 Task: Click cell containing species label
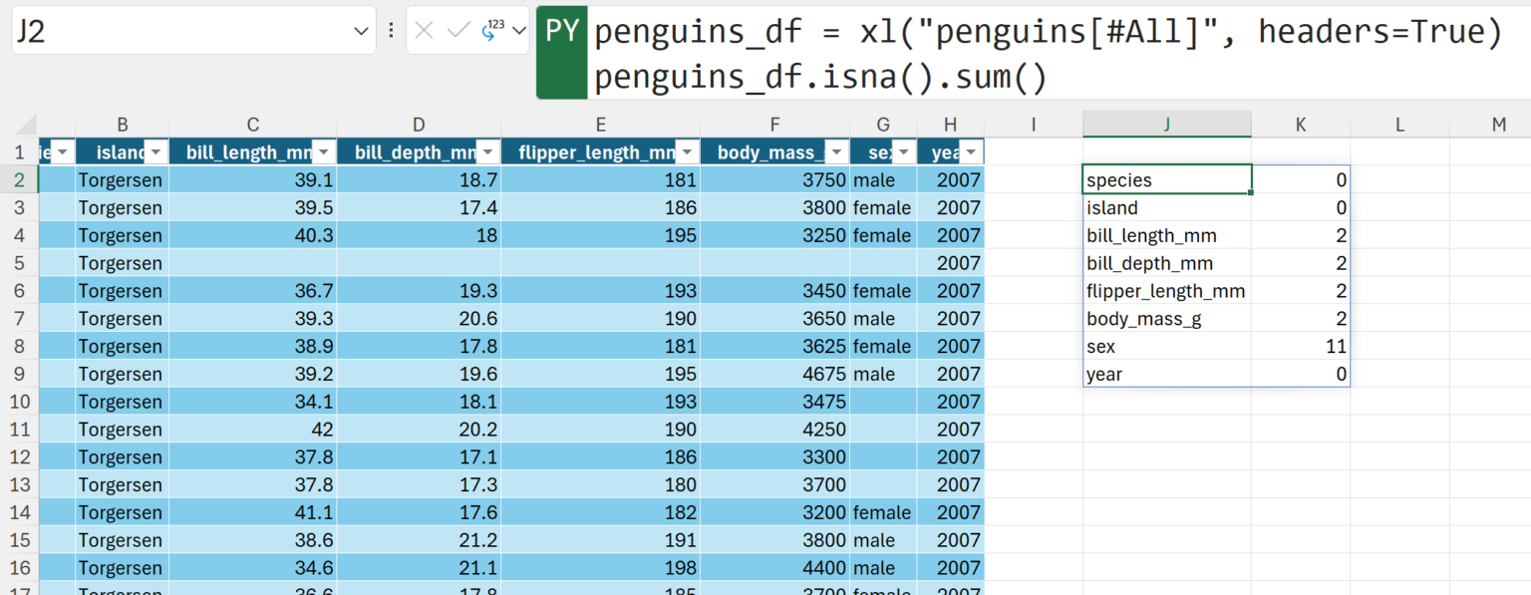coord(1167,179)
